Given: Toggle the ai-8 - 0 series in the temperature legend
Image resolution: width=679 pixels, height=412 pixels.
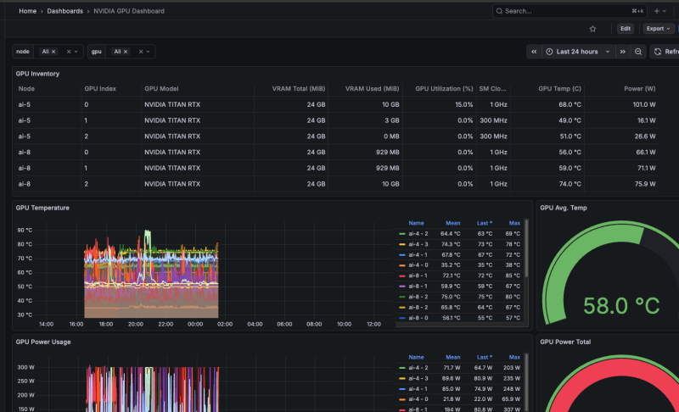Looking at the screenshot, I should [x=418, y=318].
